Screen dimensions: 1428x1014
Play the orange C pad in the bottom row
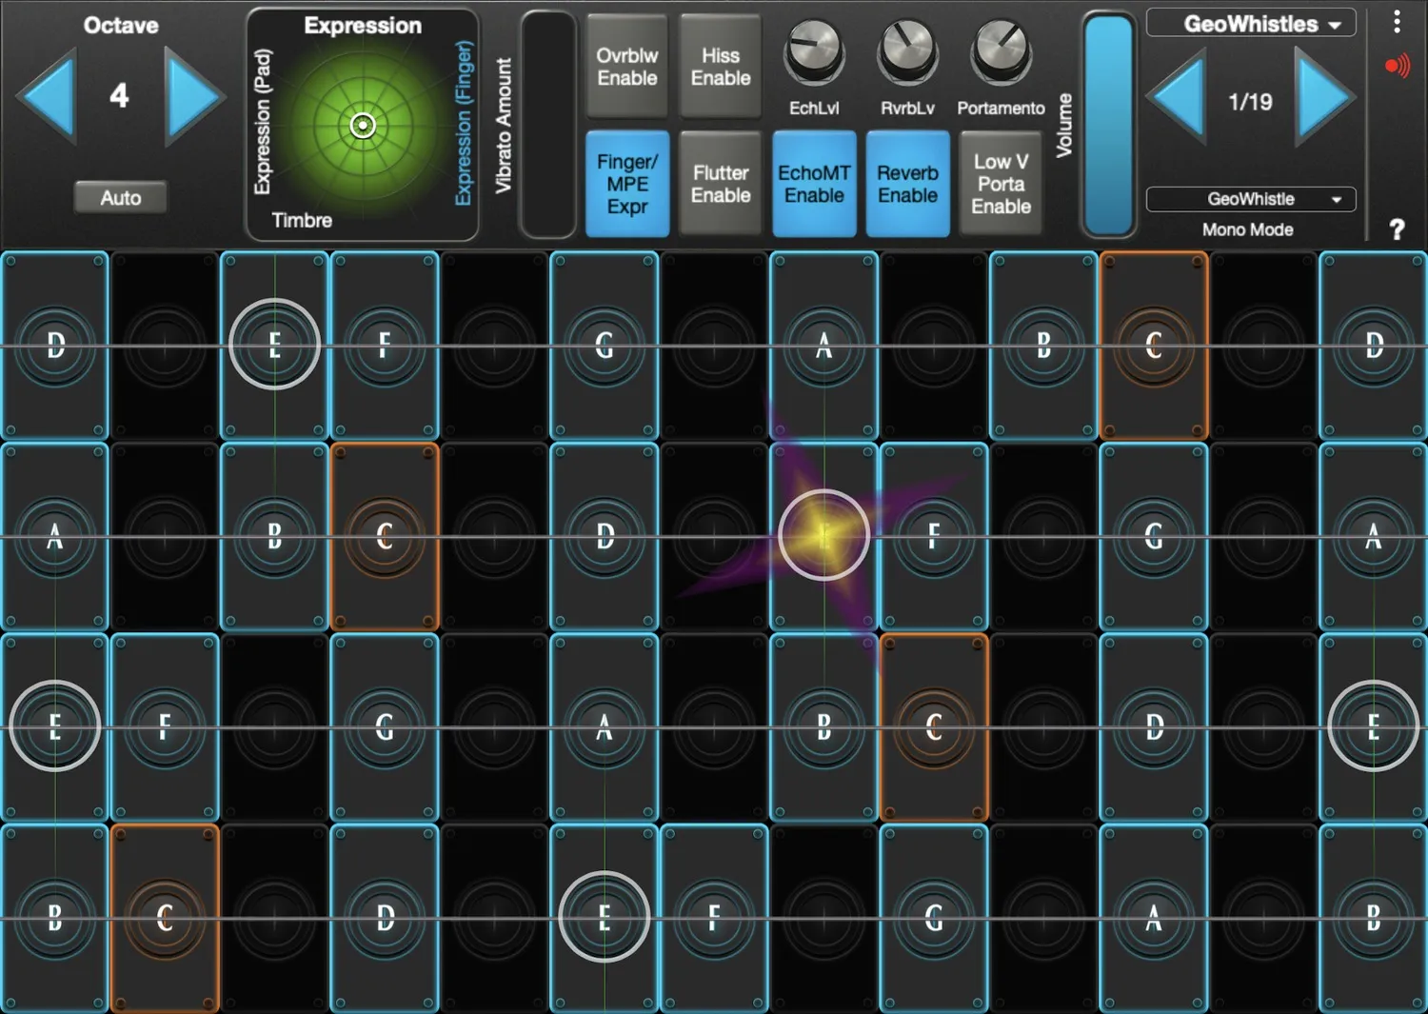click(x=165, y=918)
